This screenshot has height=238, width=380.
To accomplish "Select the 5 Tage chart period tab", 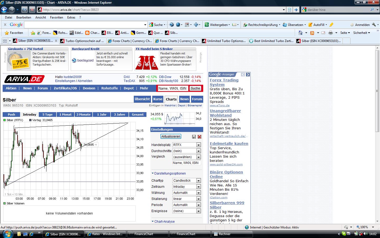I will pos(47,115).
